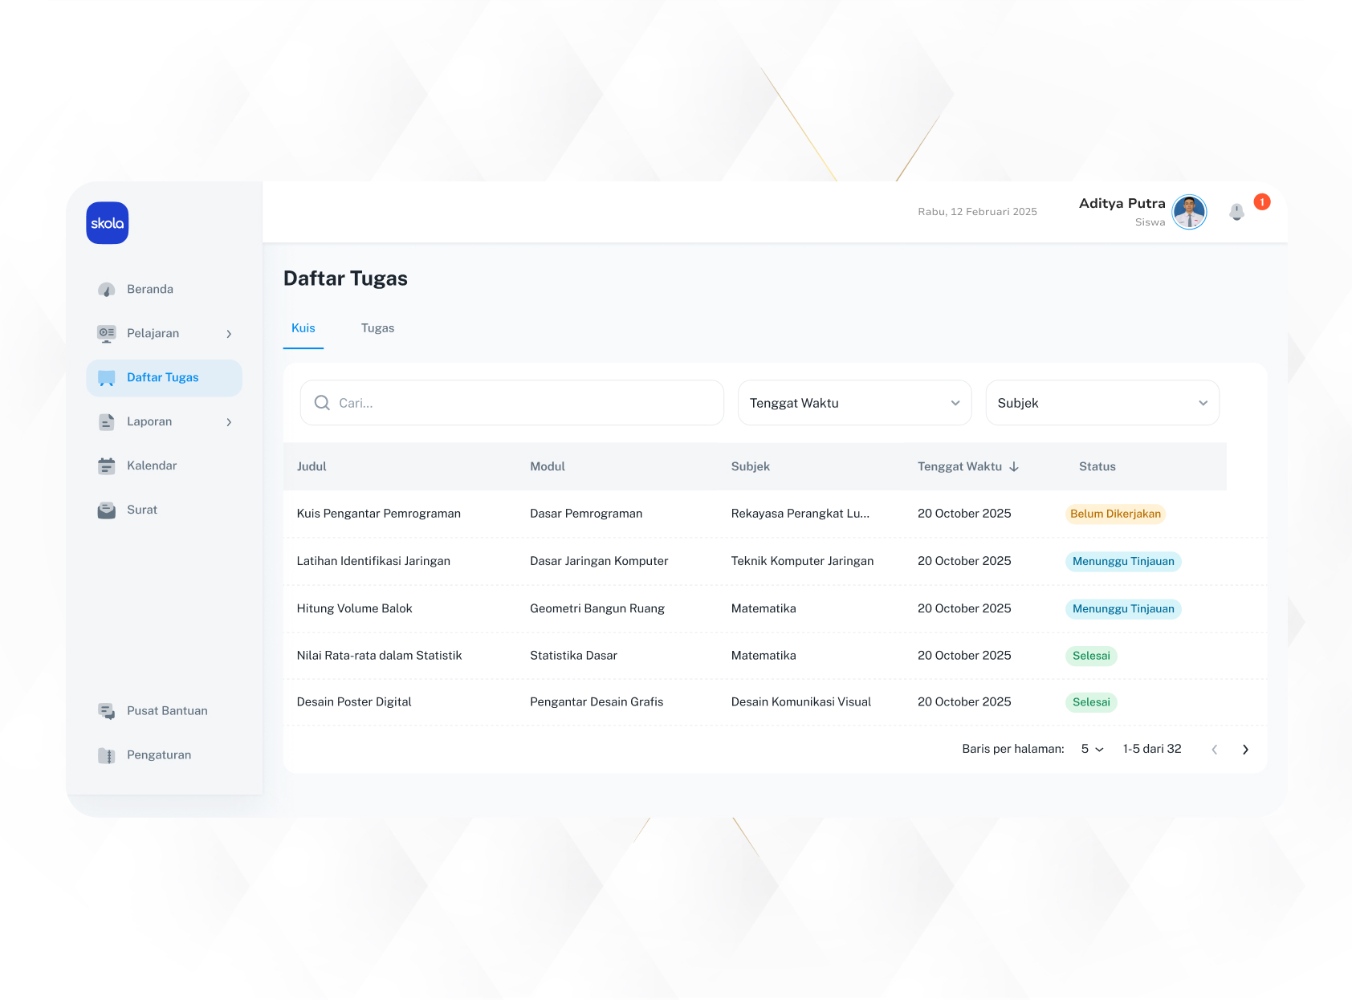Image resolution: width=1352 pixels, height=1000 pixels.
Task: Select the Kuis tab
Action: point(303,328)
